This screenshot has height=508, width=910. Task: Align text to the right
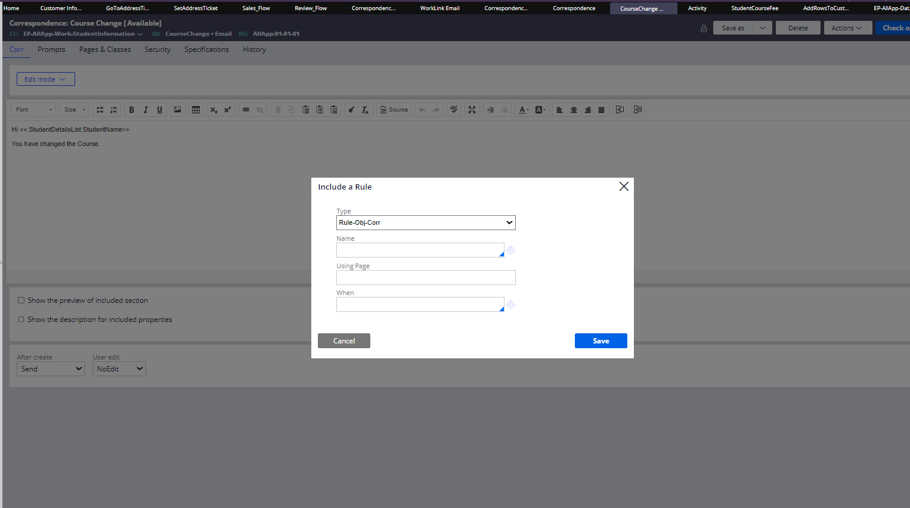tap(587, 110)
